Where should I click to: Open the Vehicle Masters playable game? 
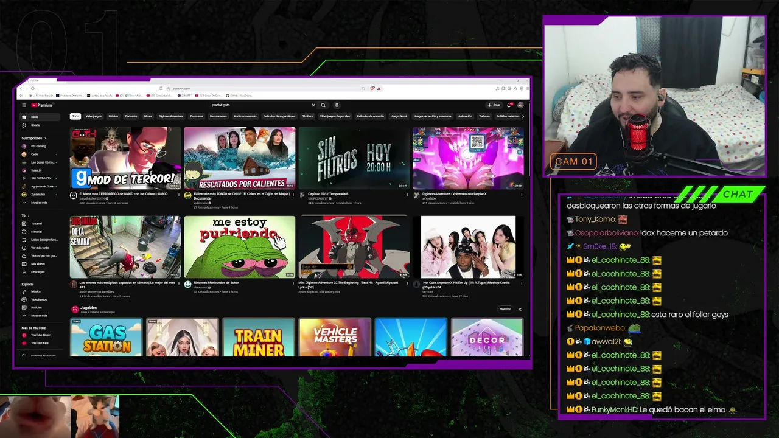335,337
